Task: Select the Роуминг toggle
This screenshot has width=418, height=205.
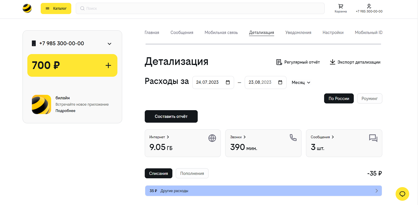Action: pyautogui.click(x=370, y=98)
